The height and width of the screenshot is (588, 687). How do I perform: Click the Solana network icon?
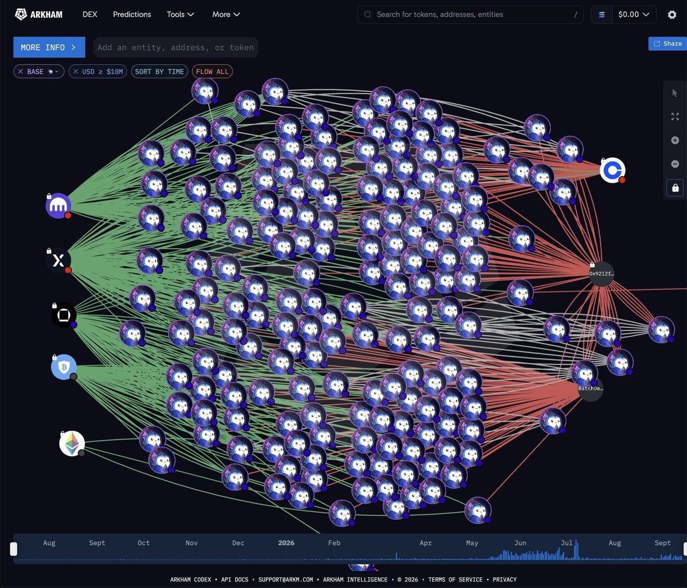(602, 14)
